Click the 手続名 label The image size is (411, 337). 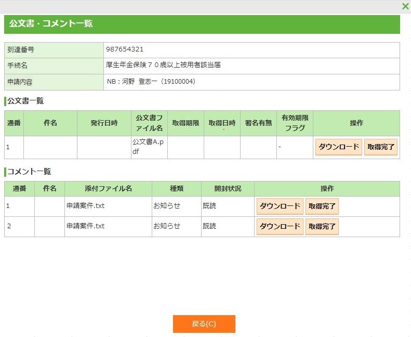pyautogui.click(x=17, y=66)
